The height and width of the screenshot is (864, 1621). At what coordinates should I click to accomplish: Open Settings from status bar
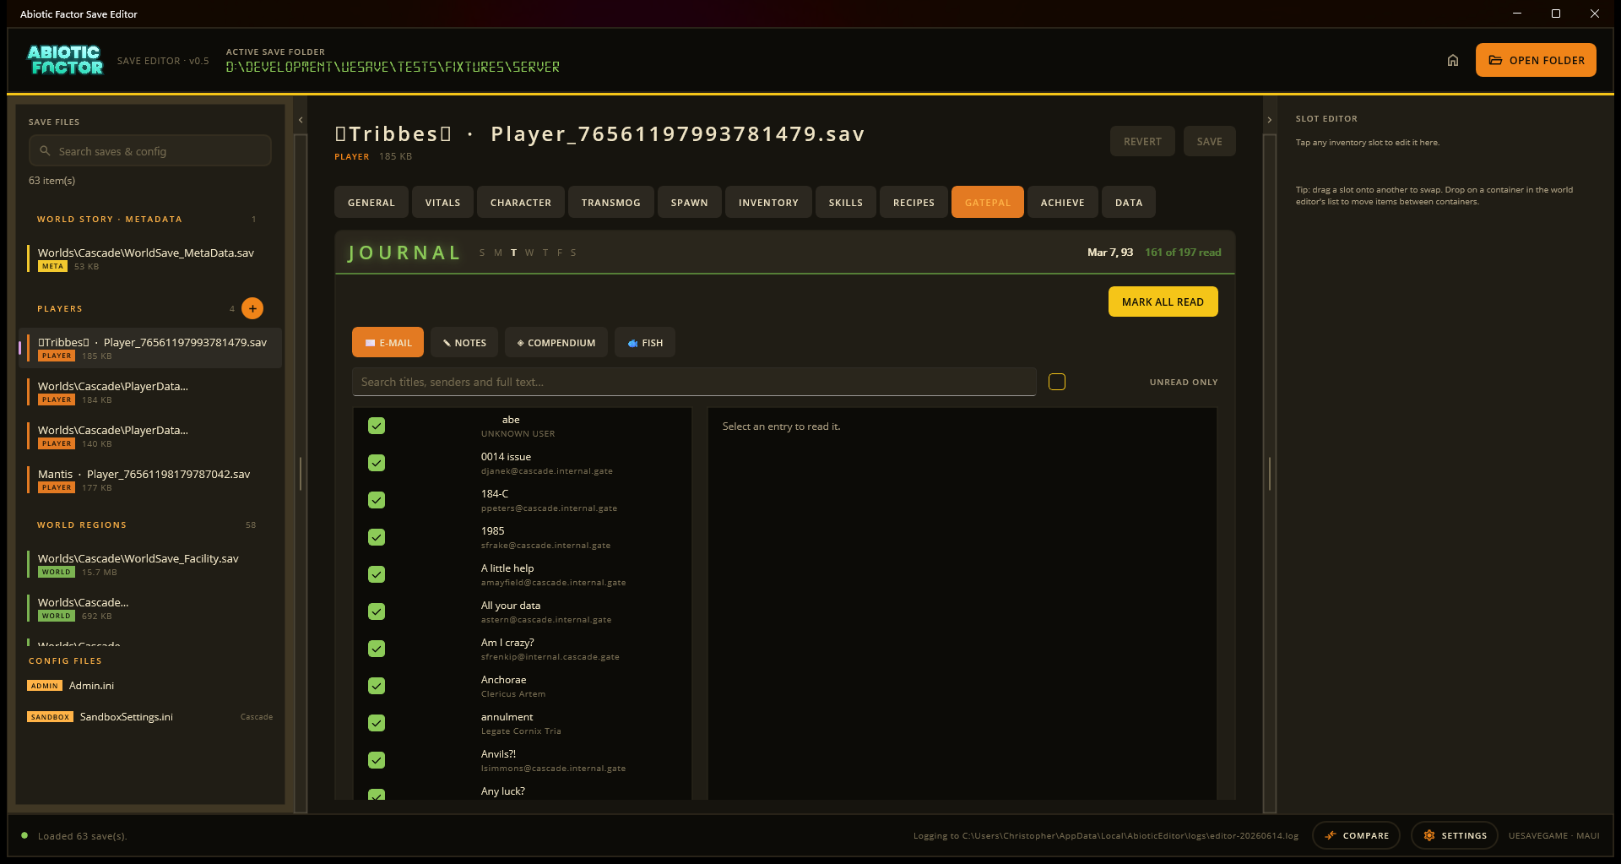pyautogui.click(x=1455, y=835)
